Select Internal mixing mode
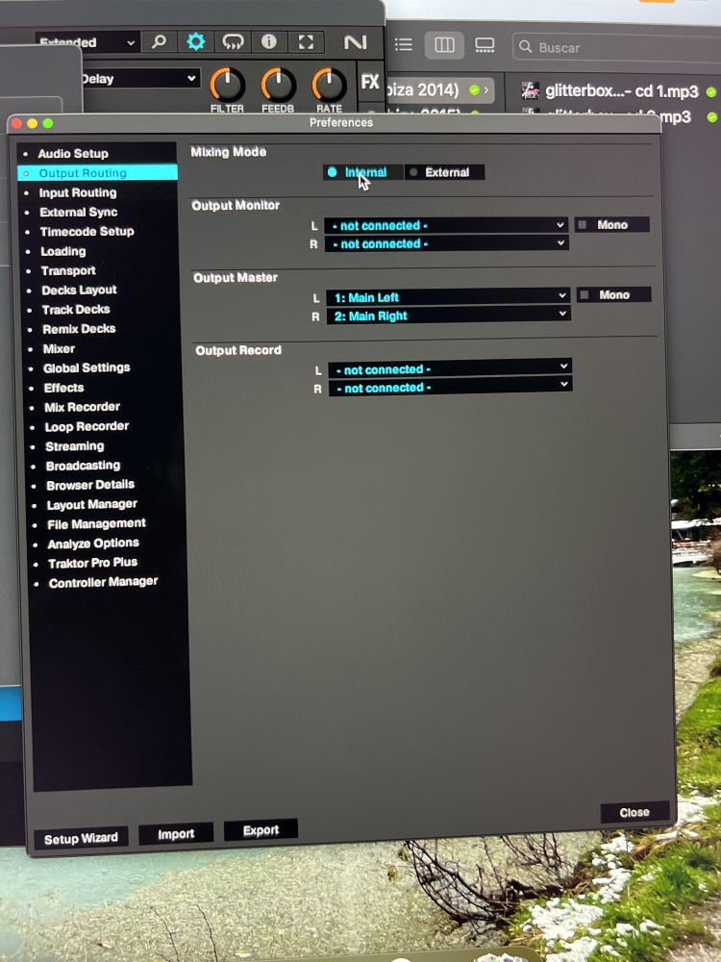The width and height of the screenshot is (721, 962). pyautogui.click(x=363, y=172)
